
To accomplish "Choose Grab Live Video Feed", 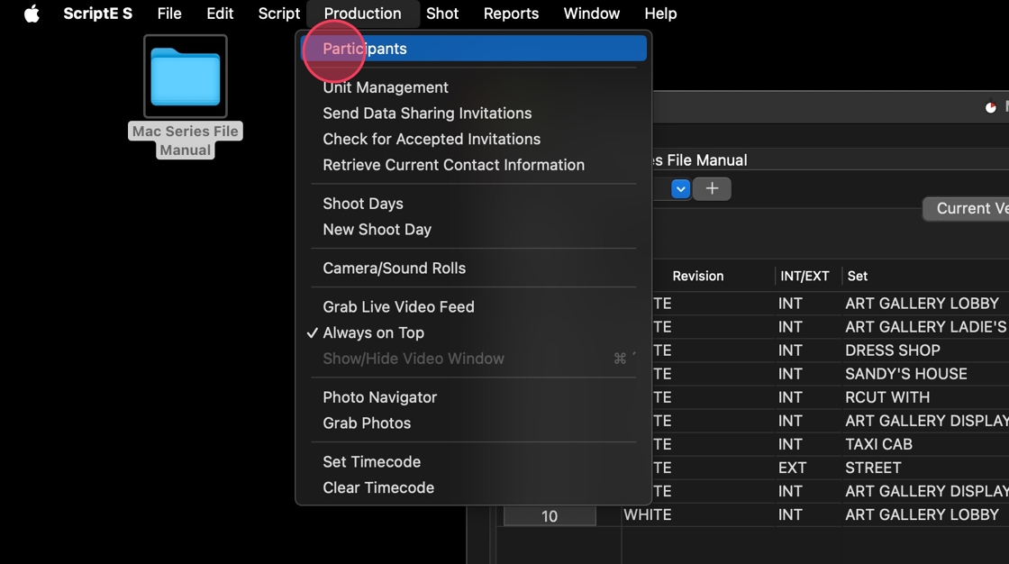I will (398, 307).
